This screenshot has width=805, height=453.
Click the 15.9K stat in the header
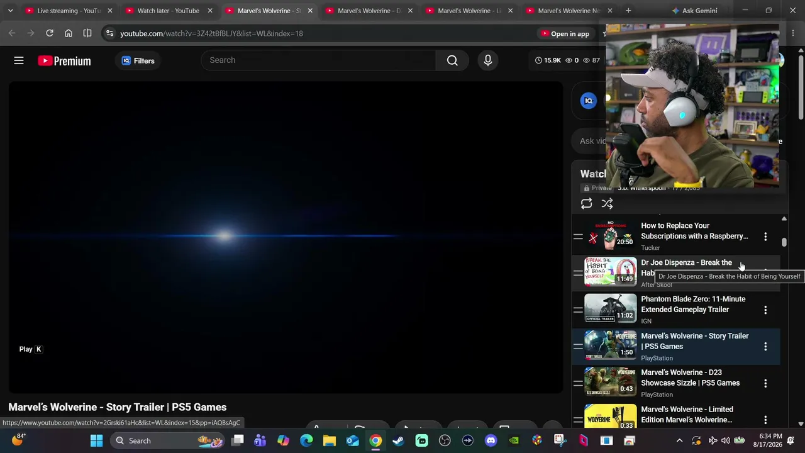point(548,60)
